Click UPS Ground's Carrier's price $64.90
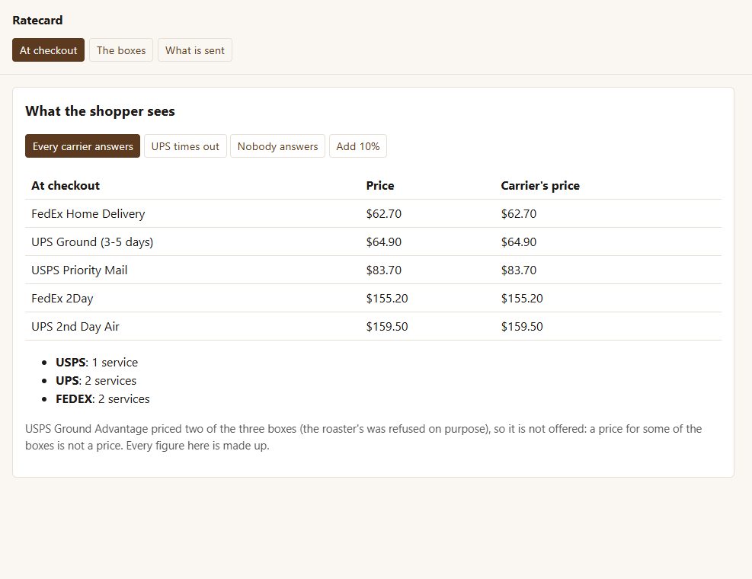Screen dimensions: 752x579 tap(519, 242)
